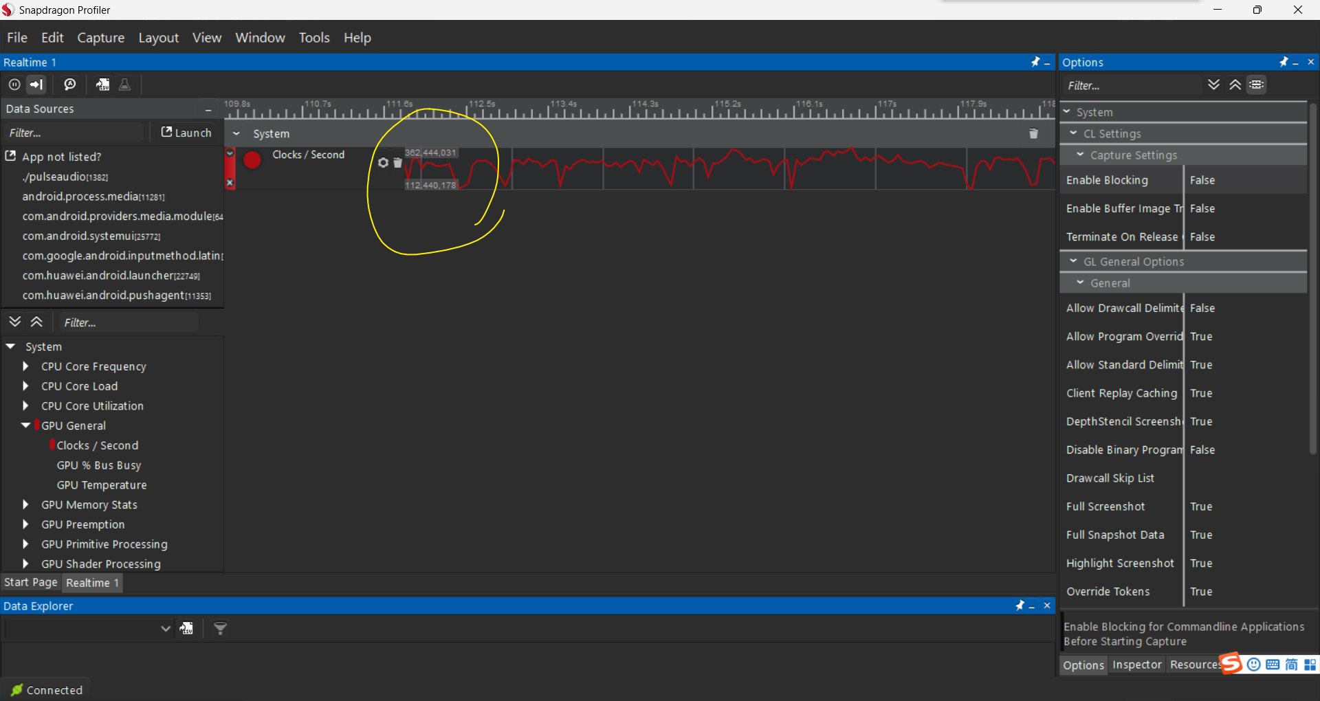Click the emoji face tray icon
This screenshot has height=701, width=1320.
click(1254, 665)
